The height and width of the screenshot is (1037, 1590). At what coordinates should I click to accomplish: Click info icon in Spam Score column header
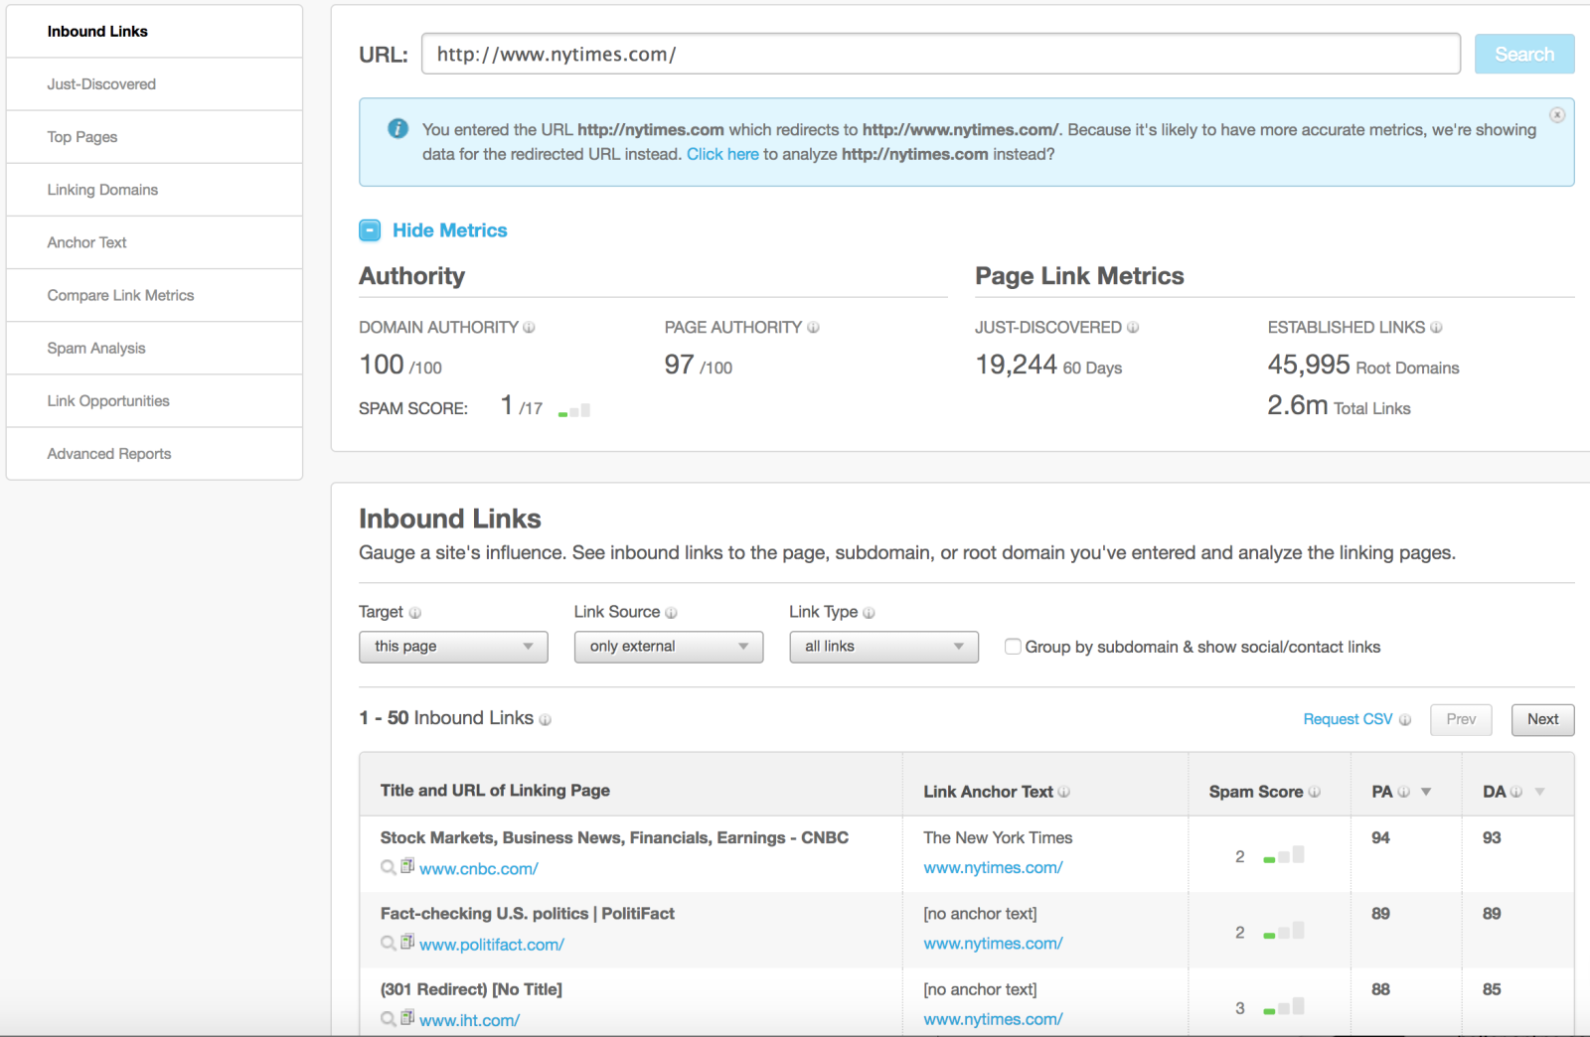1315,792
